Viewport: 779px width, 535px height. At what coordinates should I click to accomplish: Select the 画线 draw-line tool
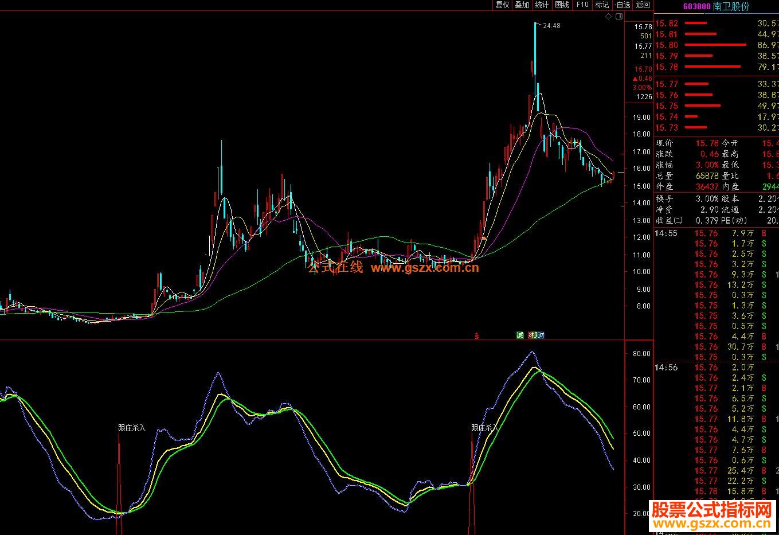click(562, 5)
